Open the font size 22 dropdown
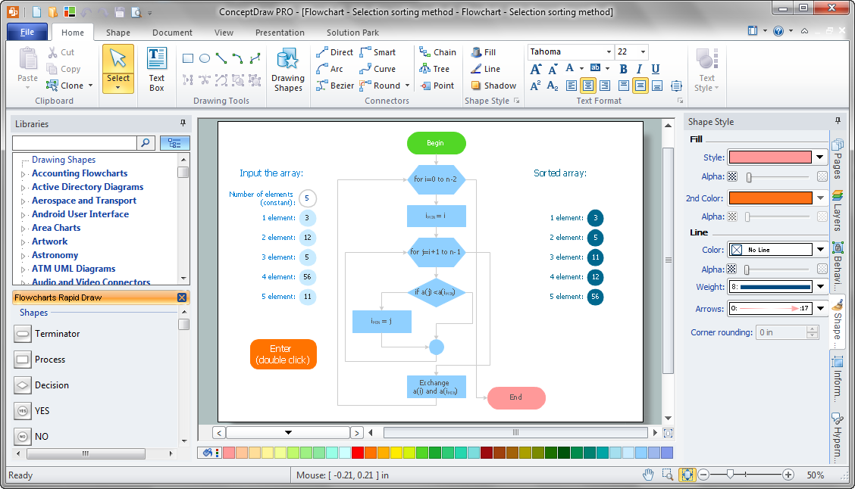 pos(643,51)
